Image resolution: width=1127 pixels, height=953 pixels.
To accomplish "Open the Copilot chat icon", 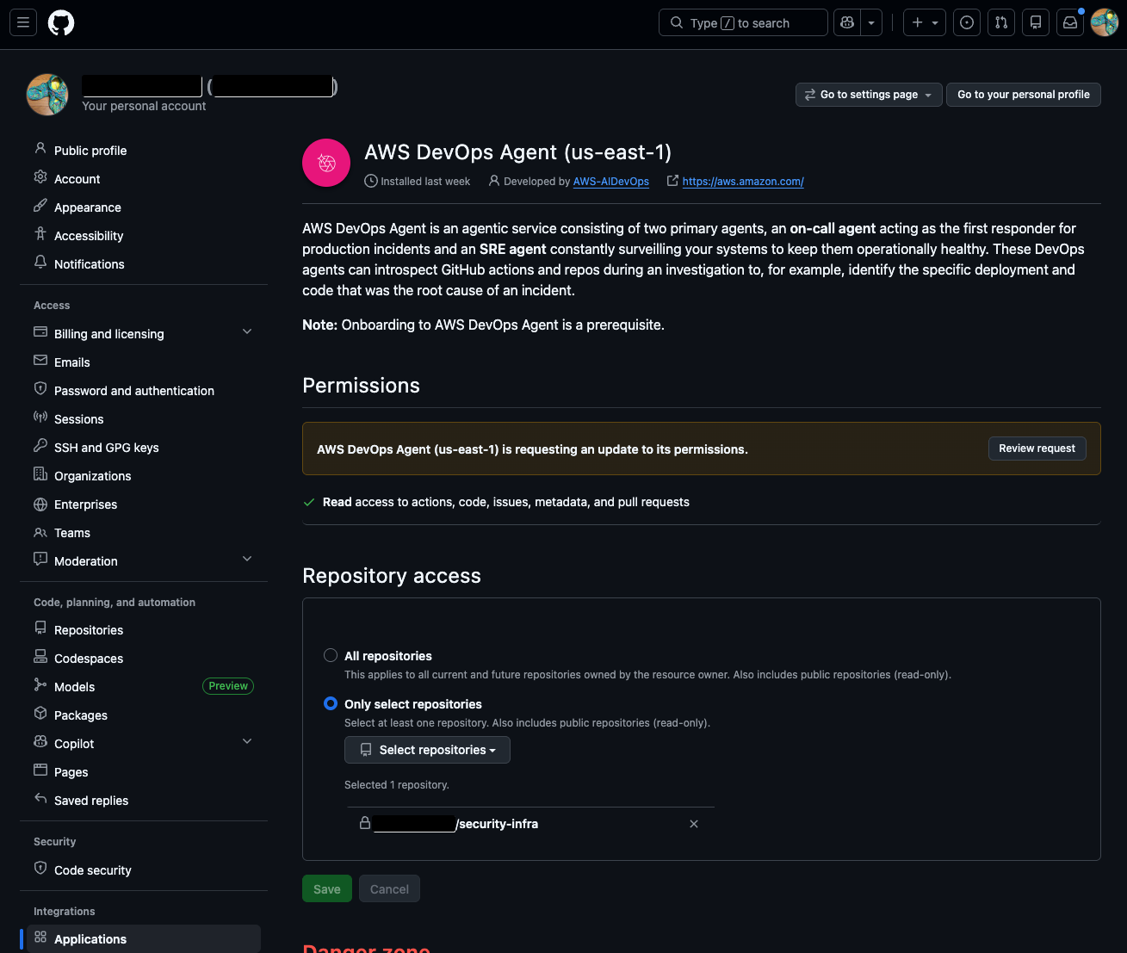I will pyautogui.click(x=847, y=23).
